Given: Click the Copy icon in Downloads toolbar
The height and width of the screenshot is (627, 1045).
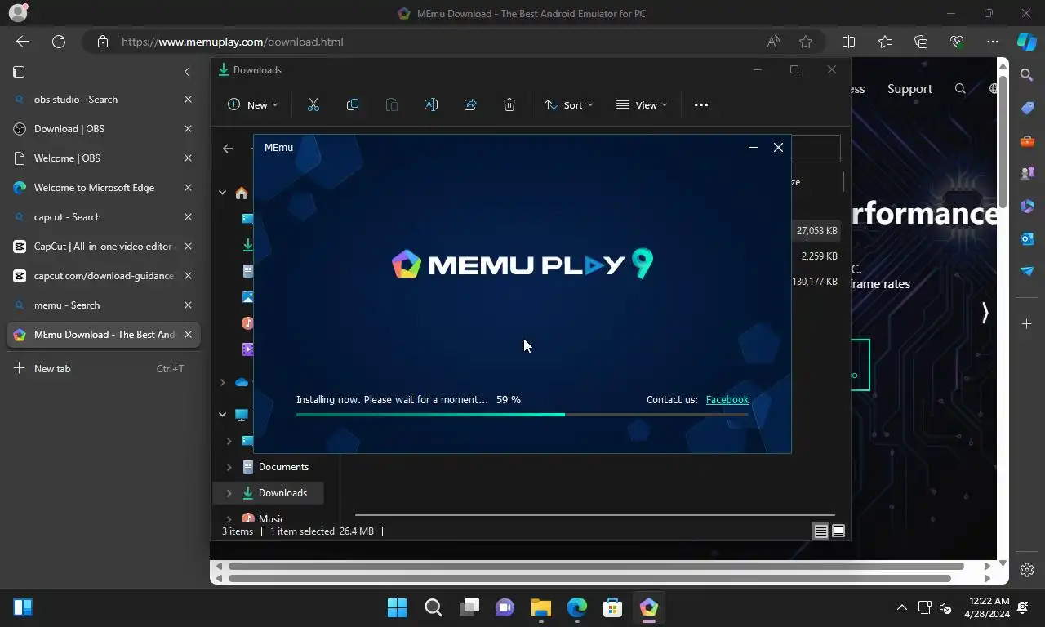Looking at the screenshot, I should [353, 104].
